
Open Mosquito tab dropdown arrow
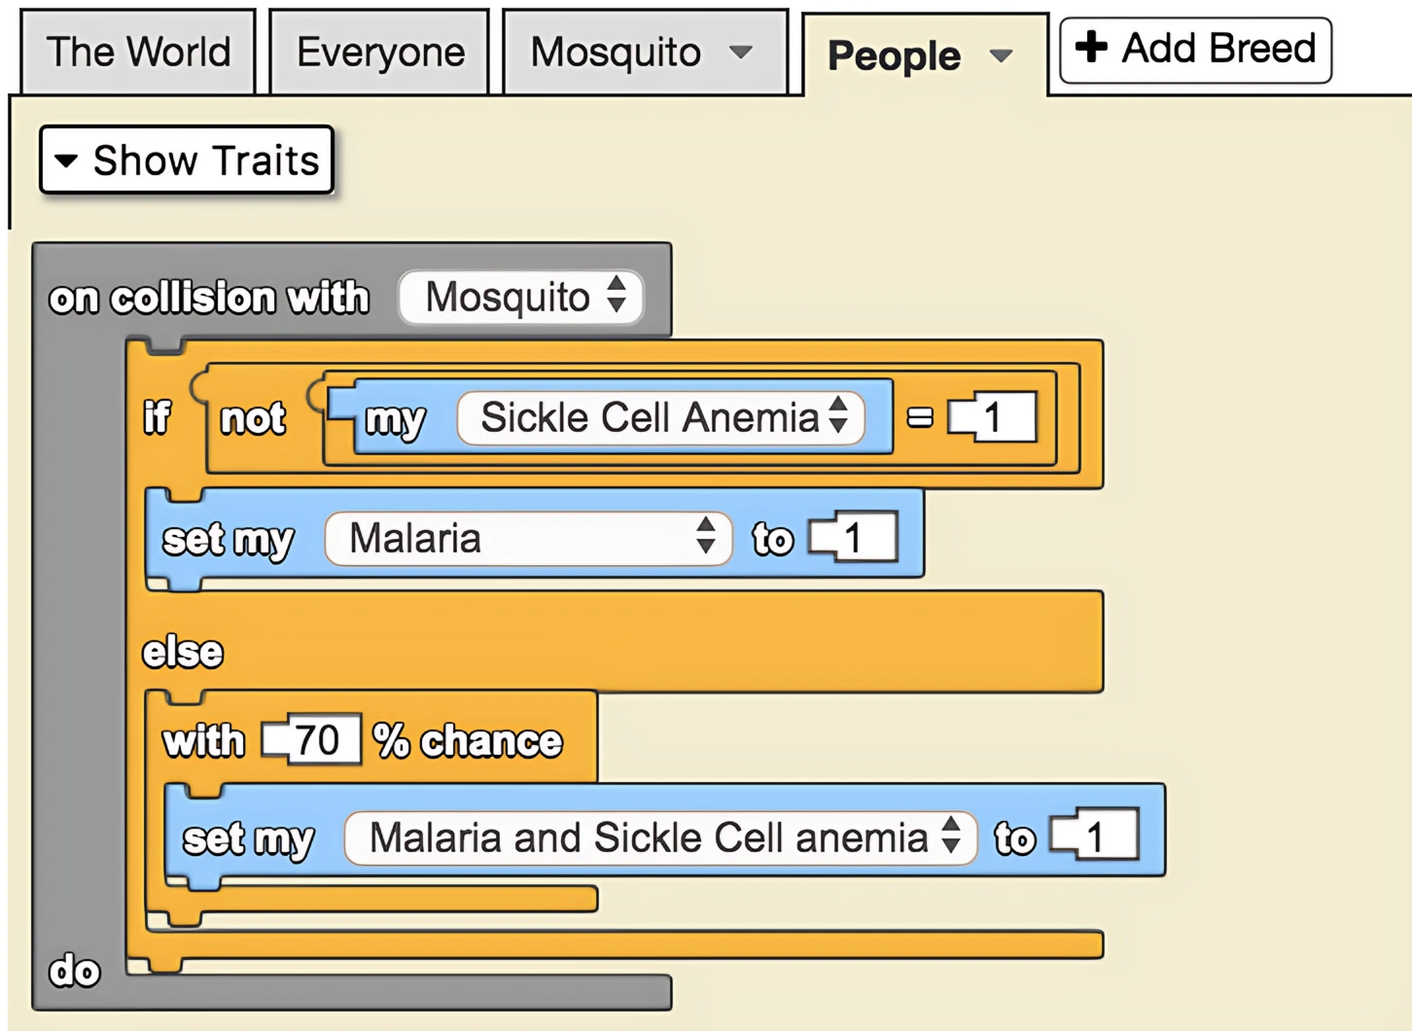(741, 53)
